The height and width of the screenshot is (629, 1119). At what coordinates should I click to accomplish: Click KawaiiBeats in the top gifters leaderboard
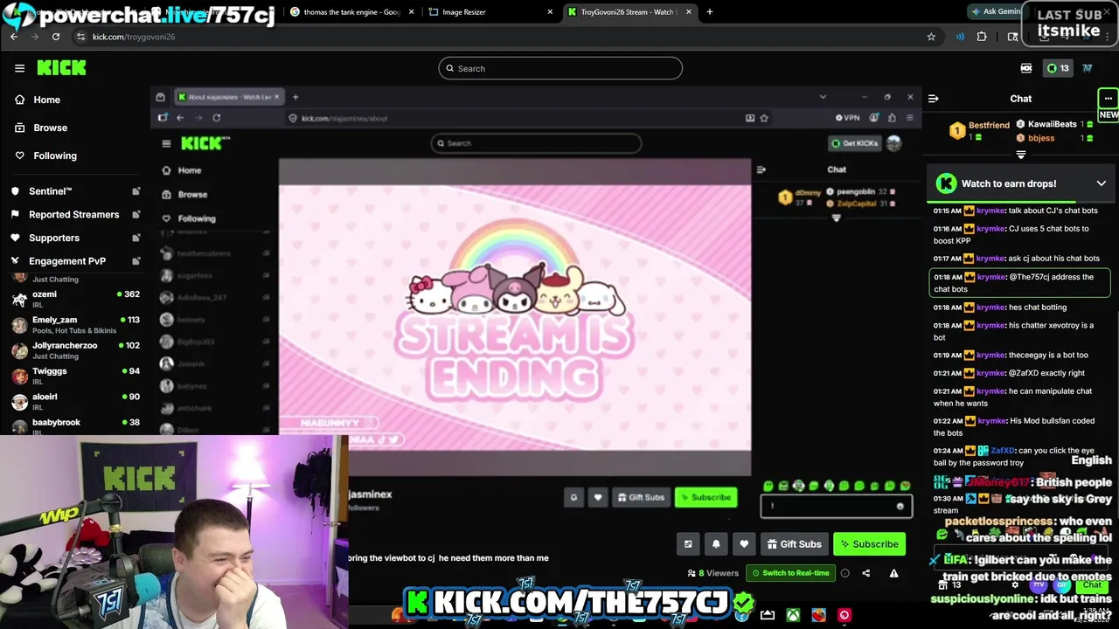click(1052, 124)
